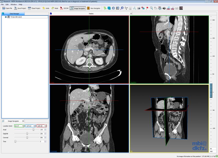Open the Window menu
The width and height of the screenshot is (218, 158).
tap(14, 4)
